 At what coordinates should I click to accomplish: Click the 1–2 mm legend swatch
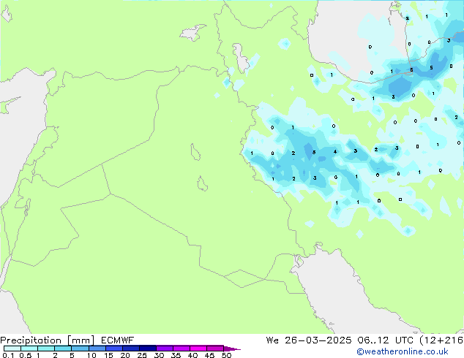click(46, 349)
